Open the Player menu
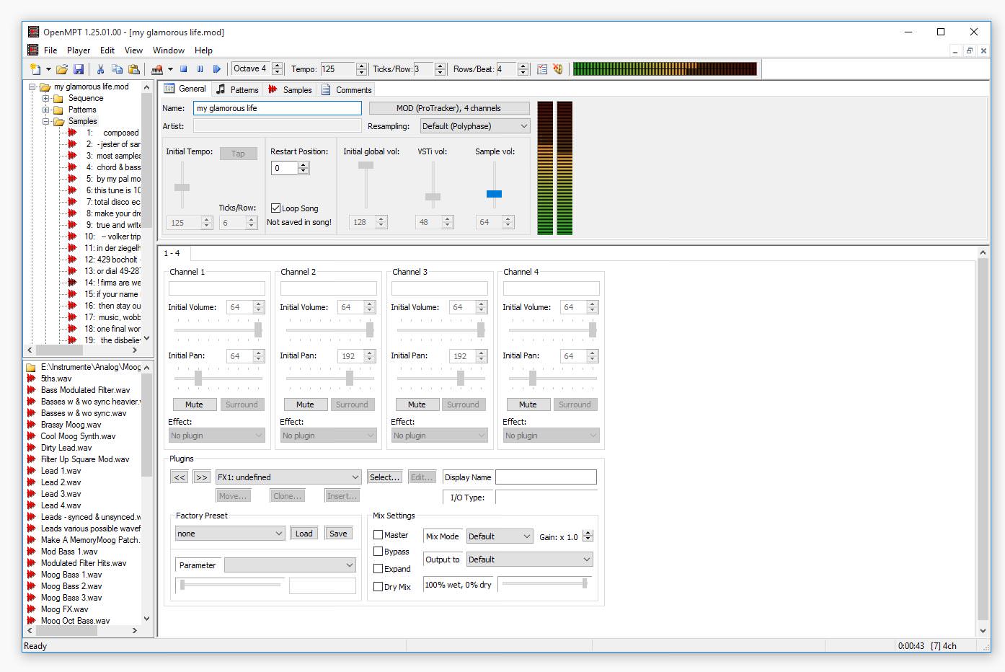 (x=79, y=50)
